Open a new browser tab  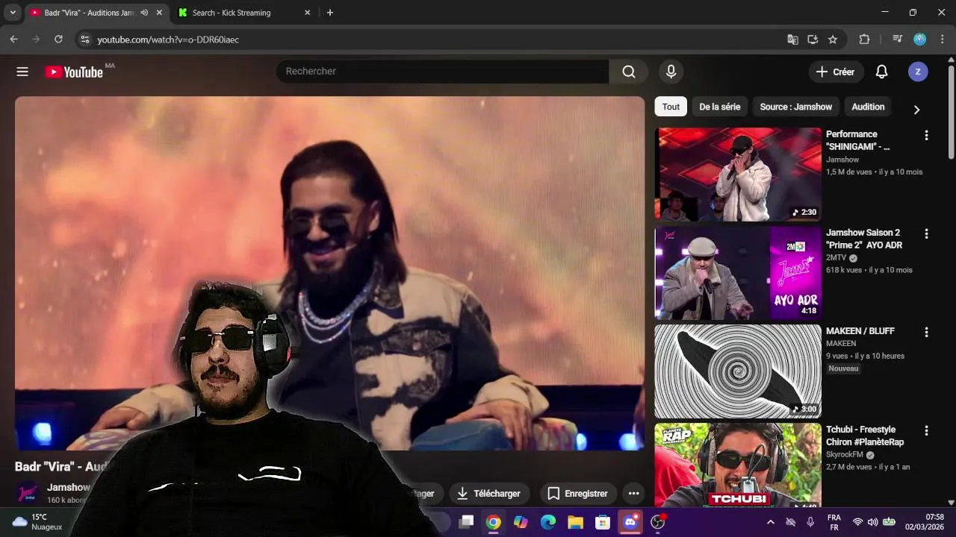pyautogui.click(x=330, y=13)
